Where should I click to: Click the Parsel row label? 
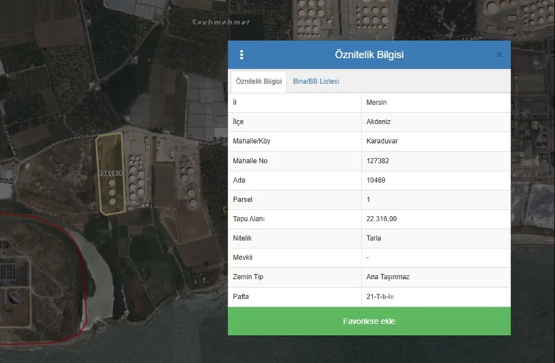pos(242,199)
